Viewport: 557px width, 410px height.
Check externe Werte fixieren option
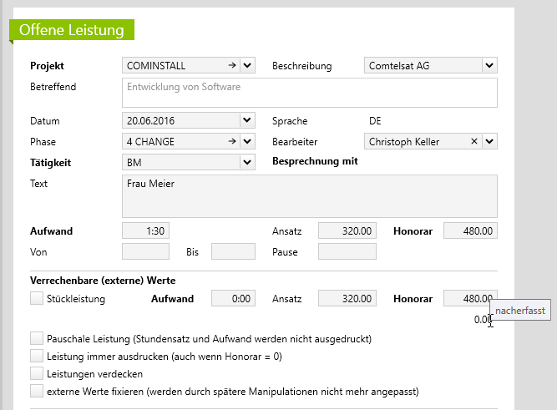[37, 391]
